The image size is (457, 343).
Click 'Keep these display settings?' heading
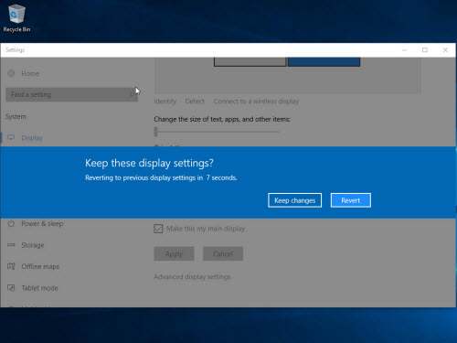[149, 163]
